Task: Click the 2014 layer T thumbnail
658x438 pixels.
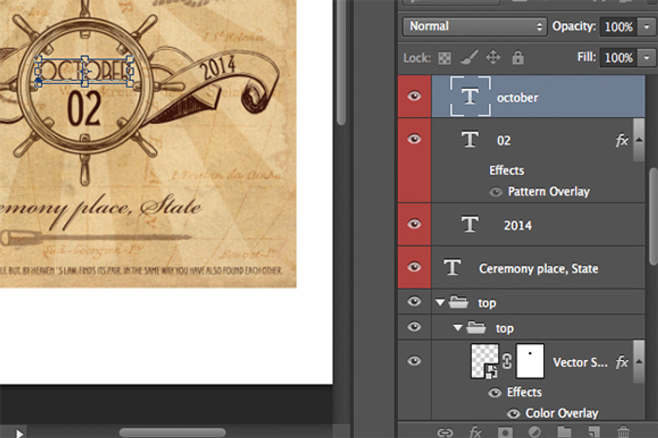Action: [x=470, y=224]
